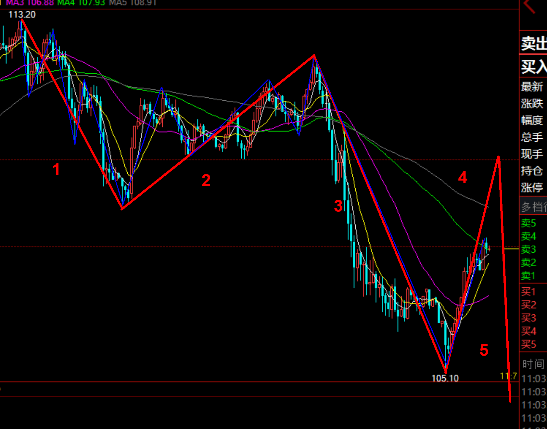Screen dimensions: 547x429
Task: Click the 买4 bid level row
Action: (x=528, y=331)
